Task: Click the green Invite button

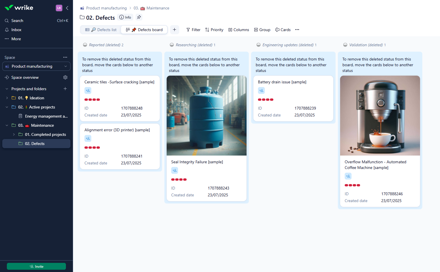Action: (36, 266)
